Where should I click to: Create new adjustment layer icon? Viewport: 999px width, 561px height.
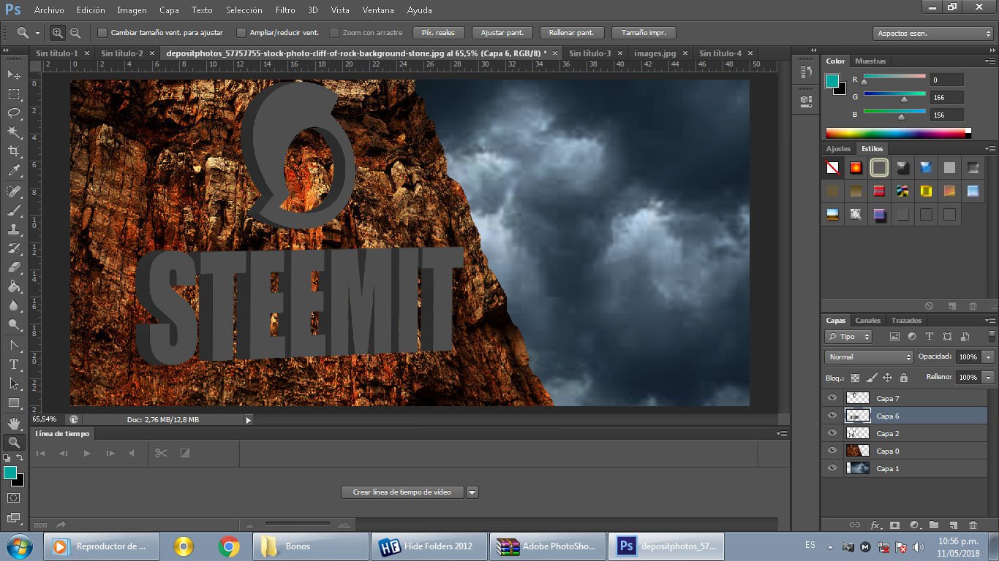tap(914, 524)
